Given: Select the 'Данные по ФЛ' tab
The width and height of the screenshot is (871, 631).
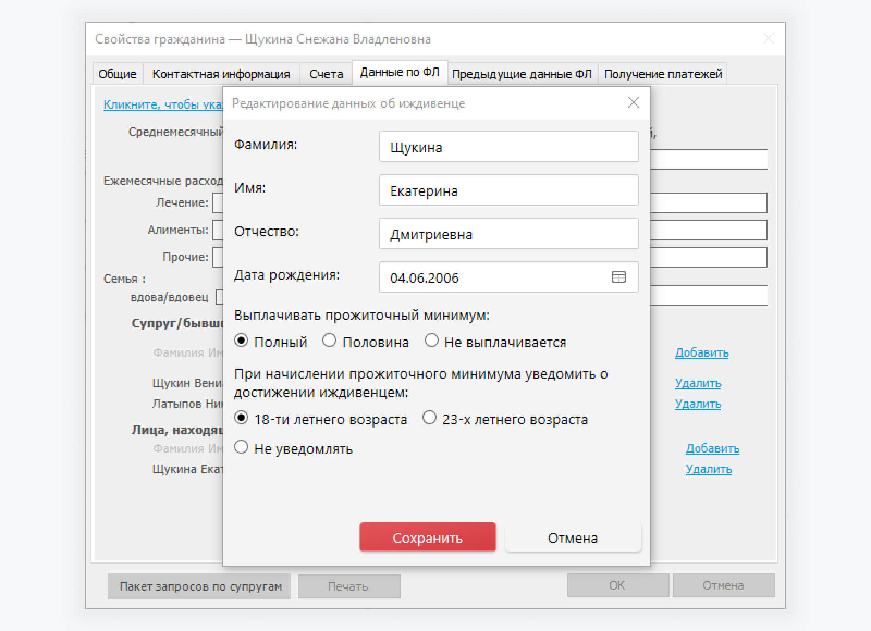Looking at the screenshot, I should click(400, 72).
